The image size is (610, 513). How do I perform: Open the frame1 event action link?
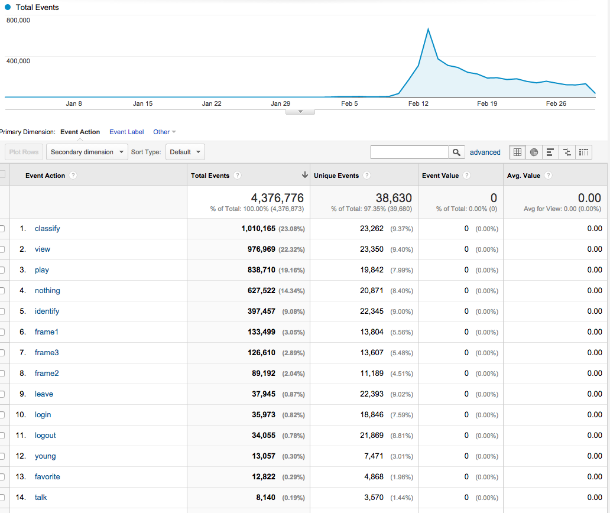pos(46,332)
